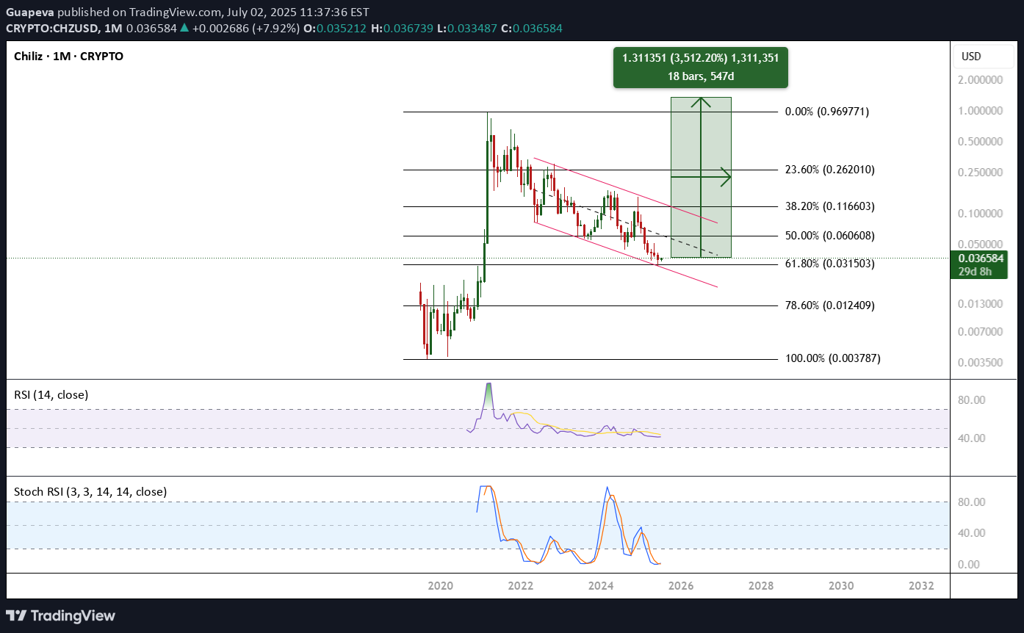Image resolution: width=1024 pixels, height=633 pixels.
Task: Click the green long position projection box
Action: [701, 177]
